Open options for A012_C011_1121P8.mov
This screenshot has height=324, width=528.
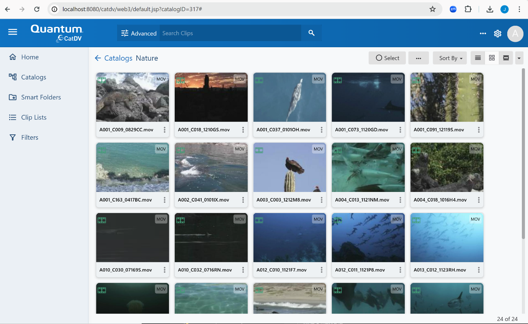click(x=401, y=270)
